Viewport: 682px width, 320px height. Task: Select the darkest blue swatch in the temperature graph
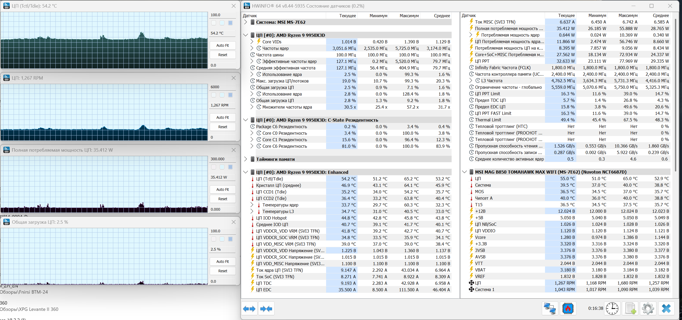point(230,23)
